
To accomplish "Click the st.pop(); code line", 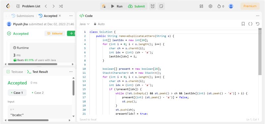I will (129, 102).
